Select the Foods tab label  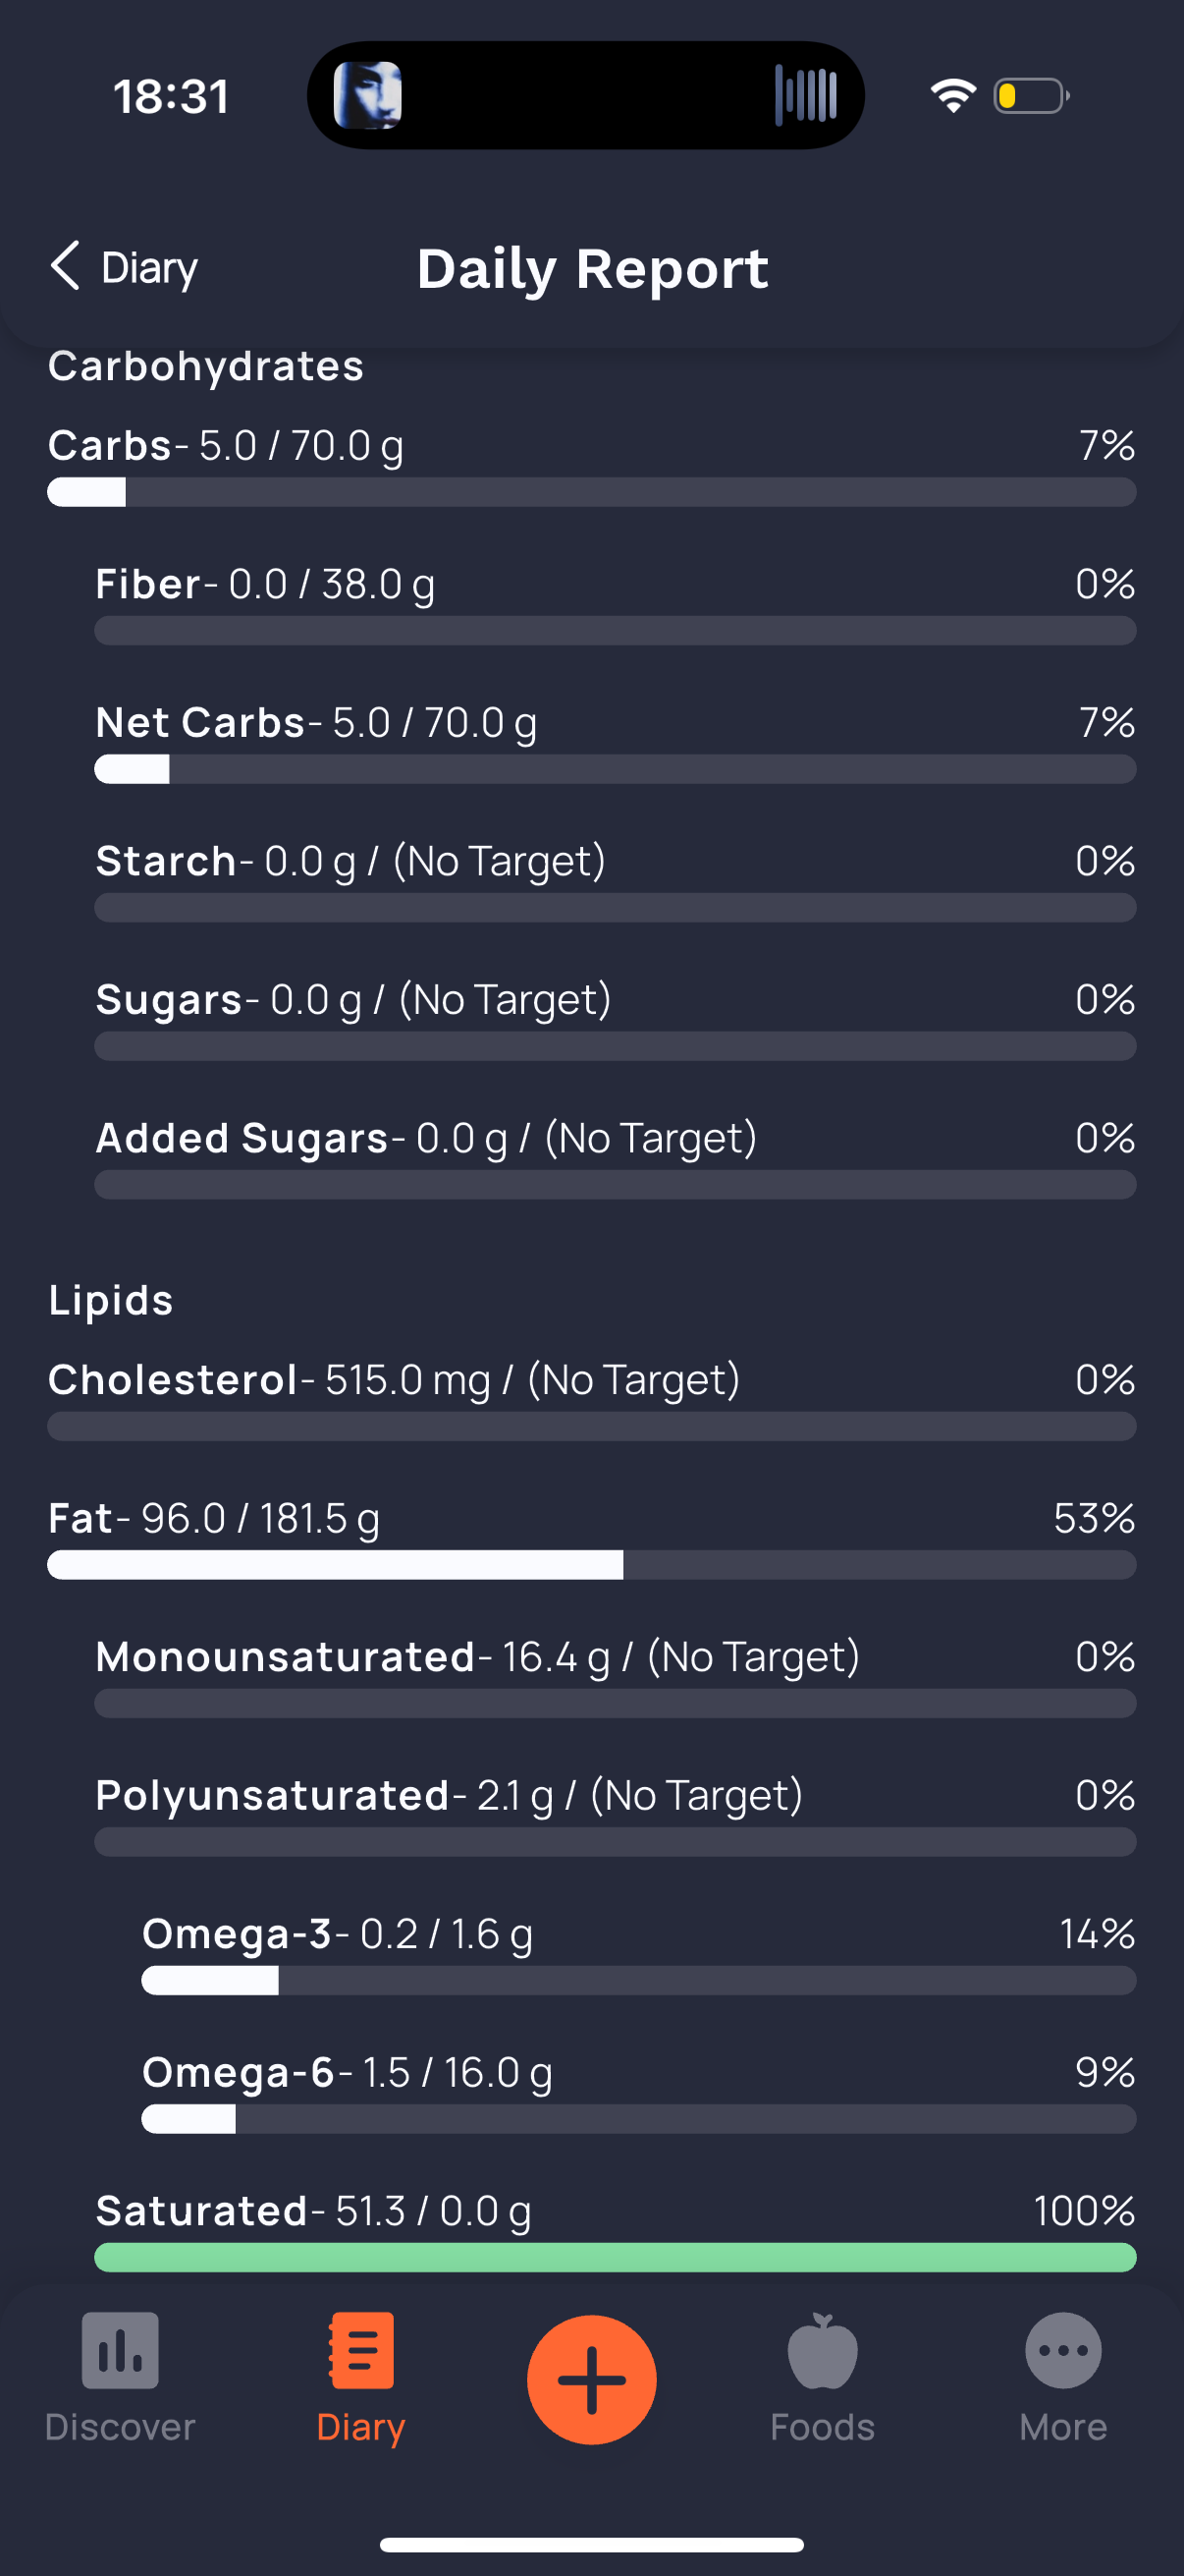823,2428
